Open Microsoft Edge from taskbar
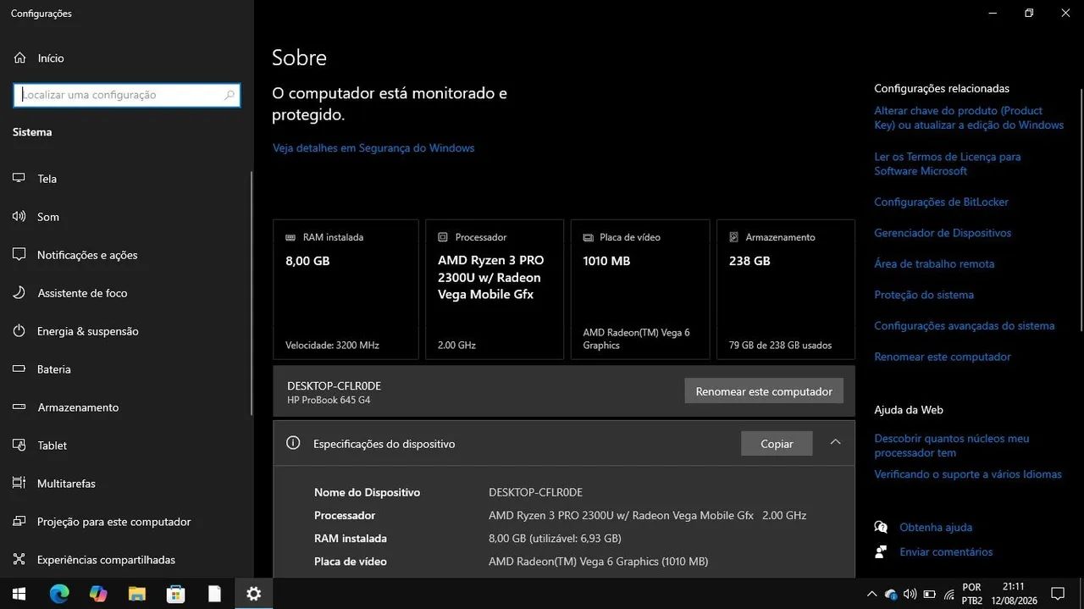 [58, 594]
